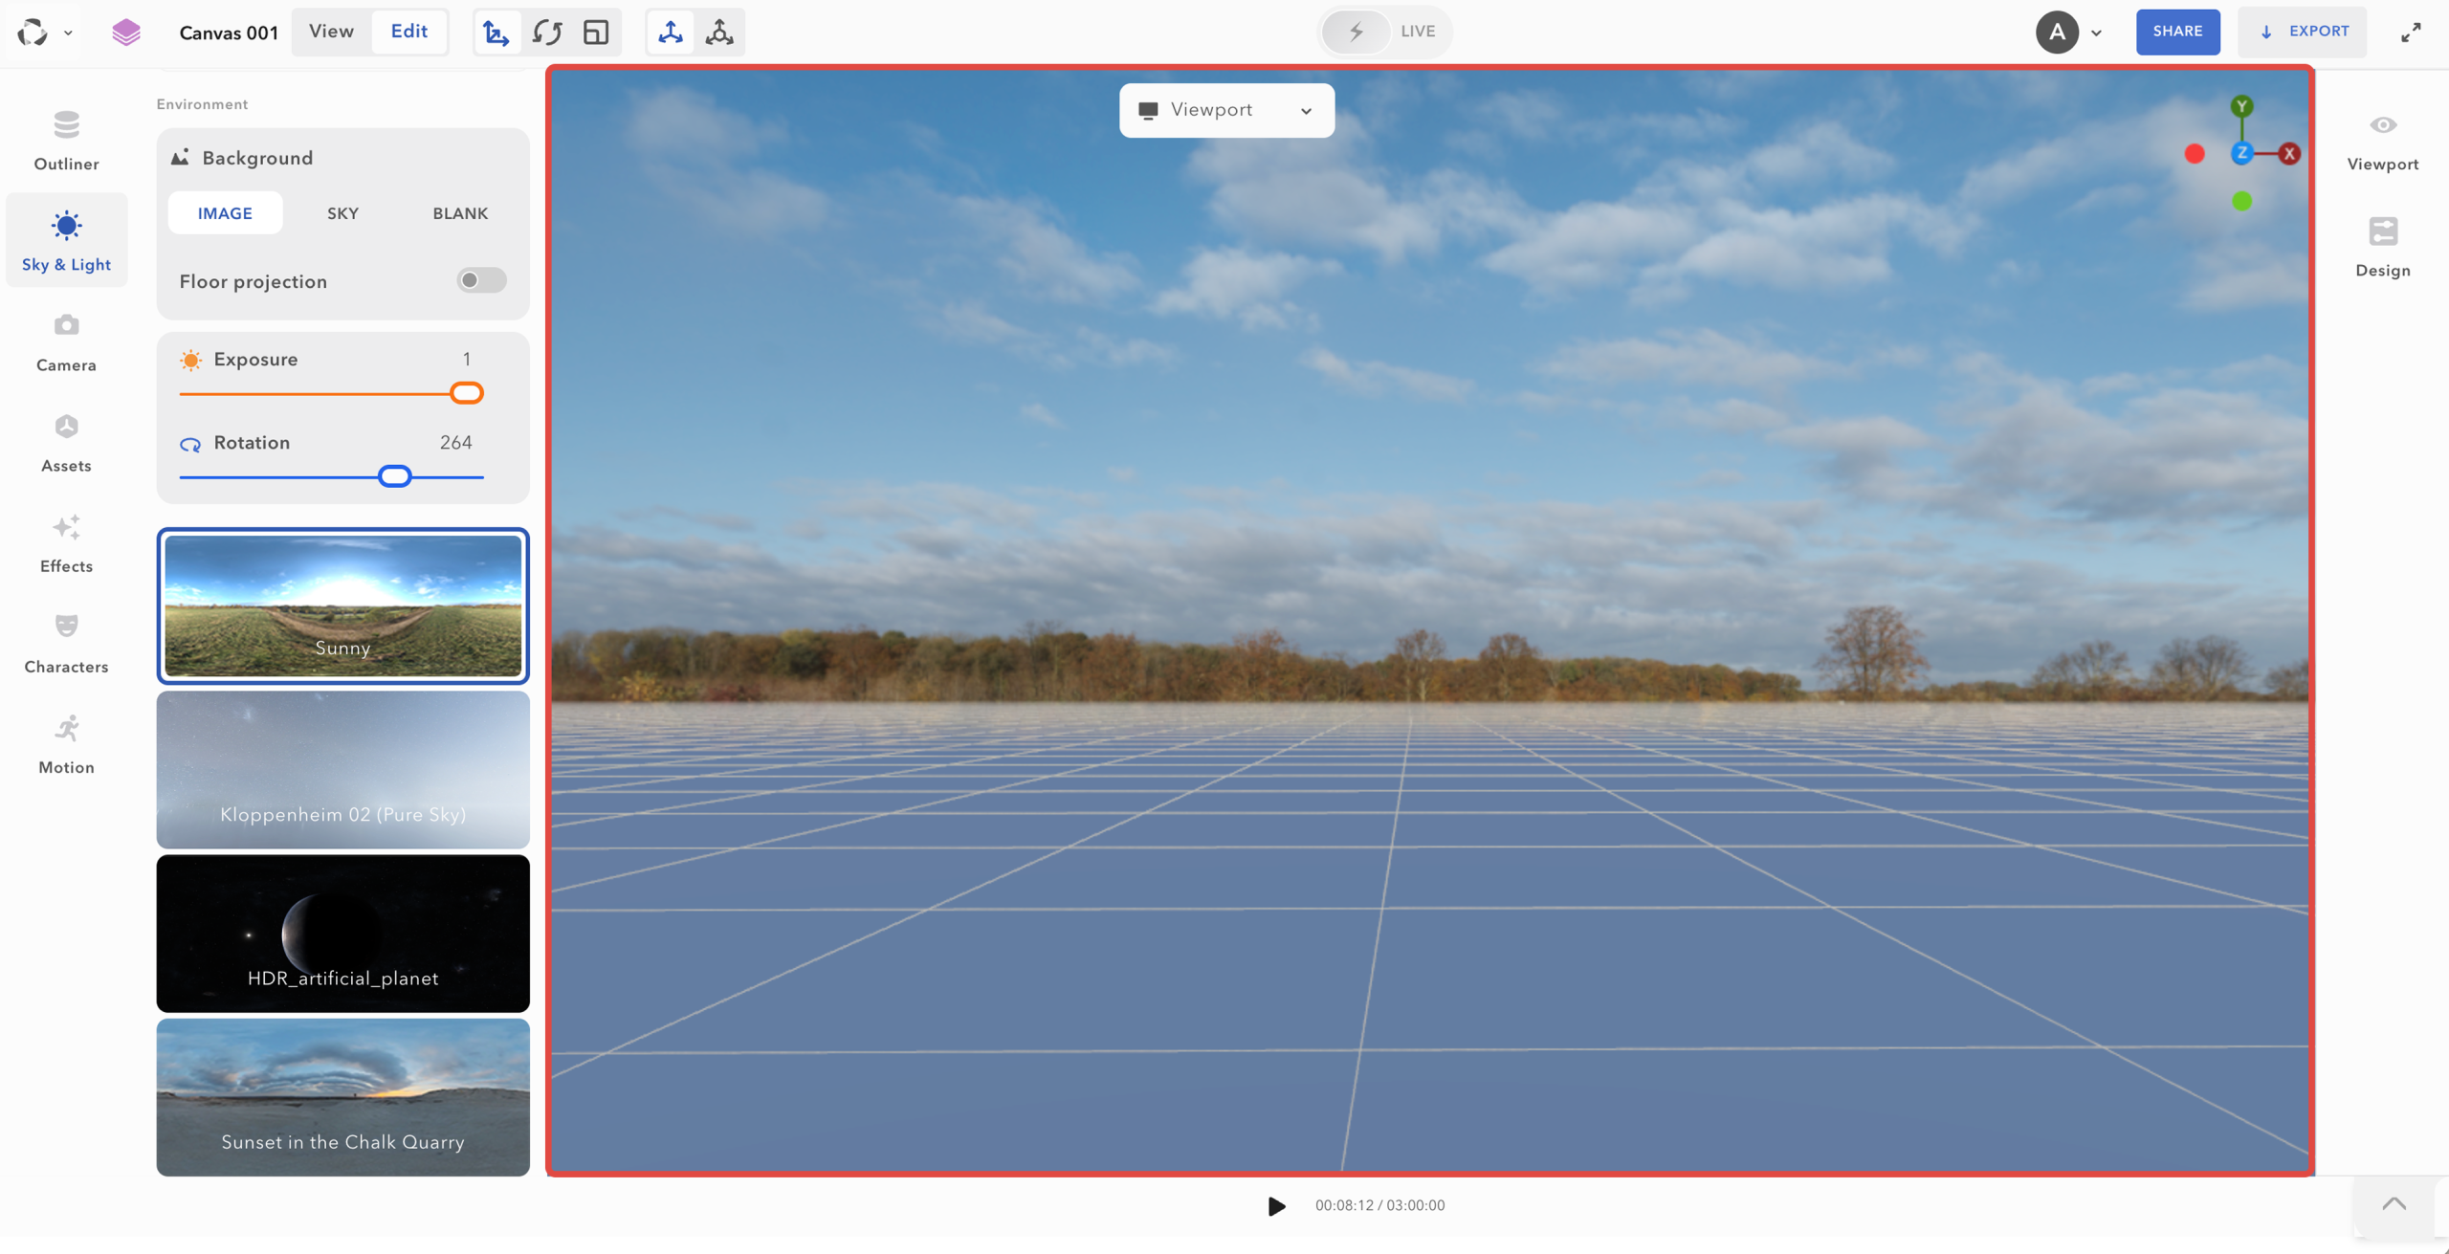Switch to the SKY background tab

pyautogui.click(x=342, y=212)
